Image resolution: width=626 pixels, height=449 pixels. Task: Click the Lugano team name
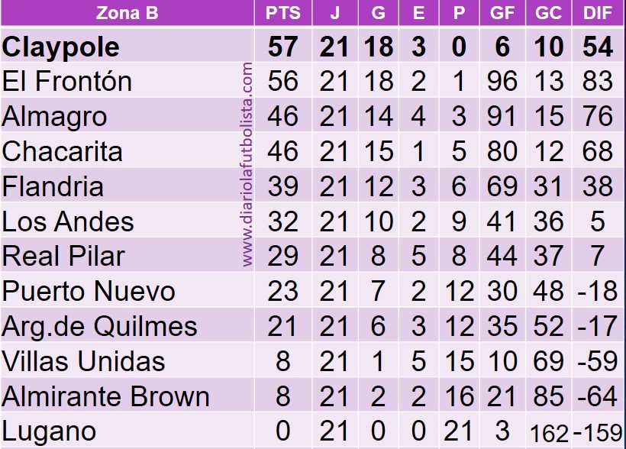(49, 431)
